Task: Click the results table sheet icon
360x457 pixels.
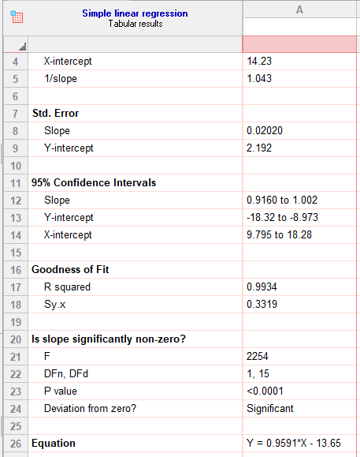Action: click(x=17, y=17)
